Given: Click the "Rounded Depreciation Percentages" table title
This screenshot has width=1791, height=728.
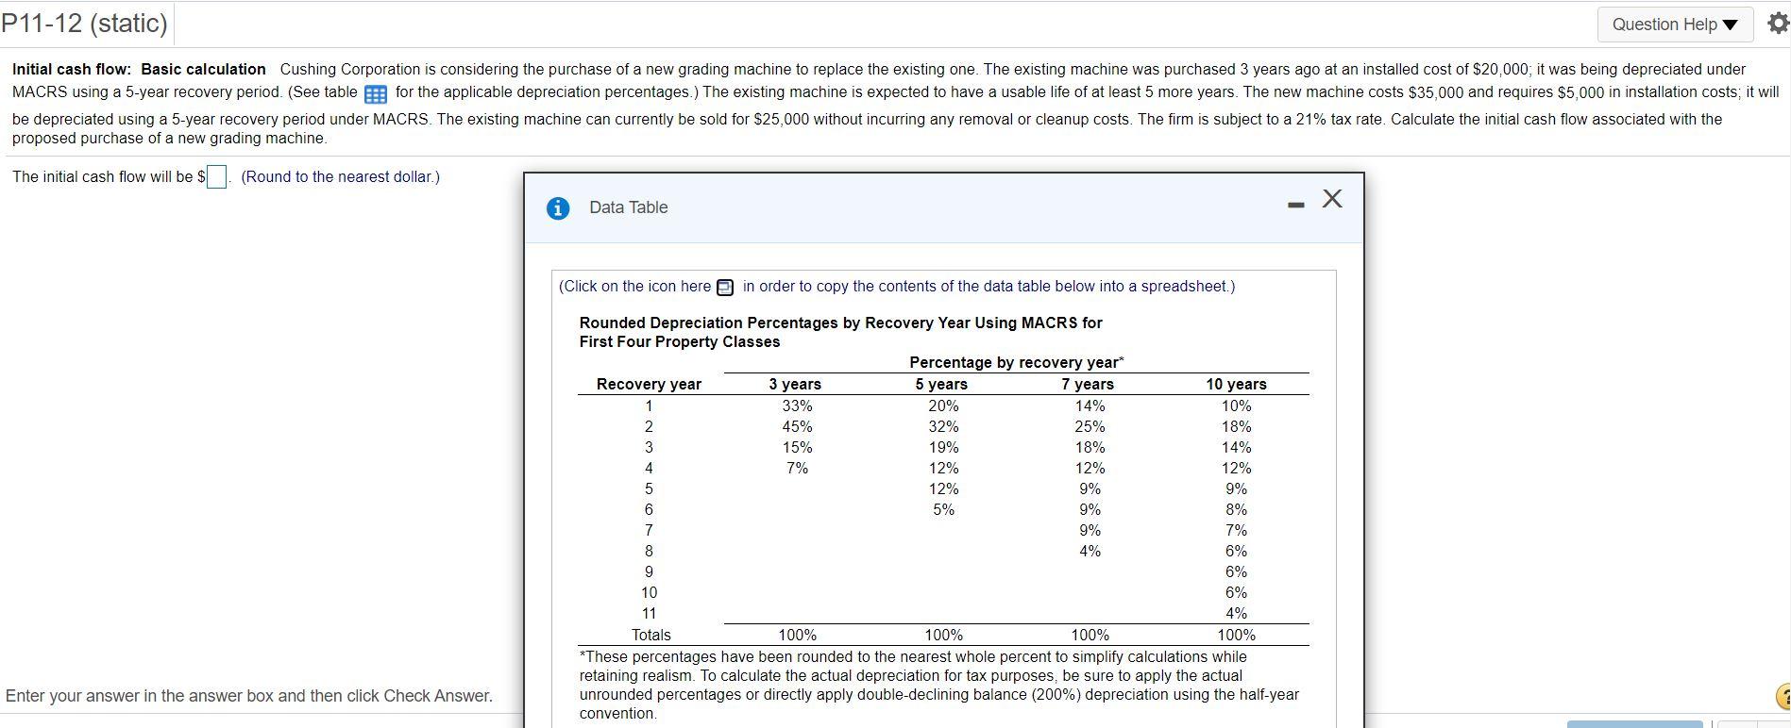Looking at the screenshot, I should 840,323.
